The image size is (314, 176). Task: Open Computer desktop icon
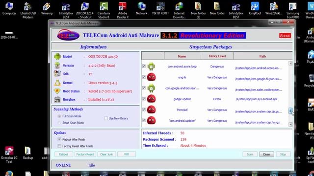pyautogui.click(x=9, y=9)
